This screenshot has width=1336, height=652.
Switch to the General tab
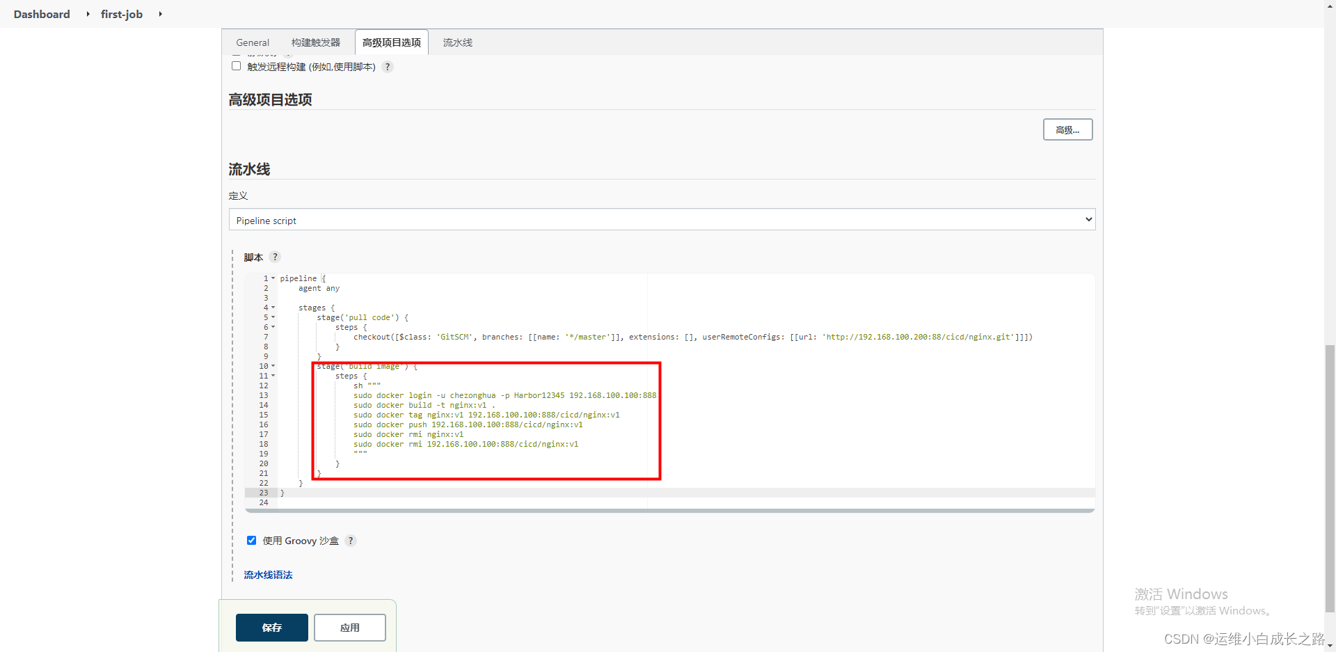[253, 42]
